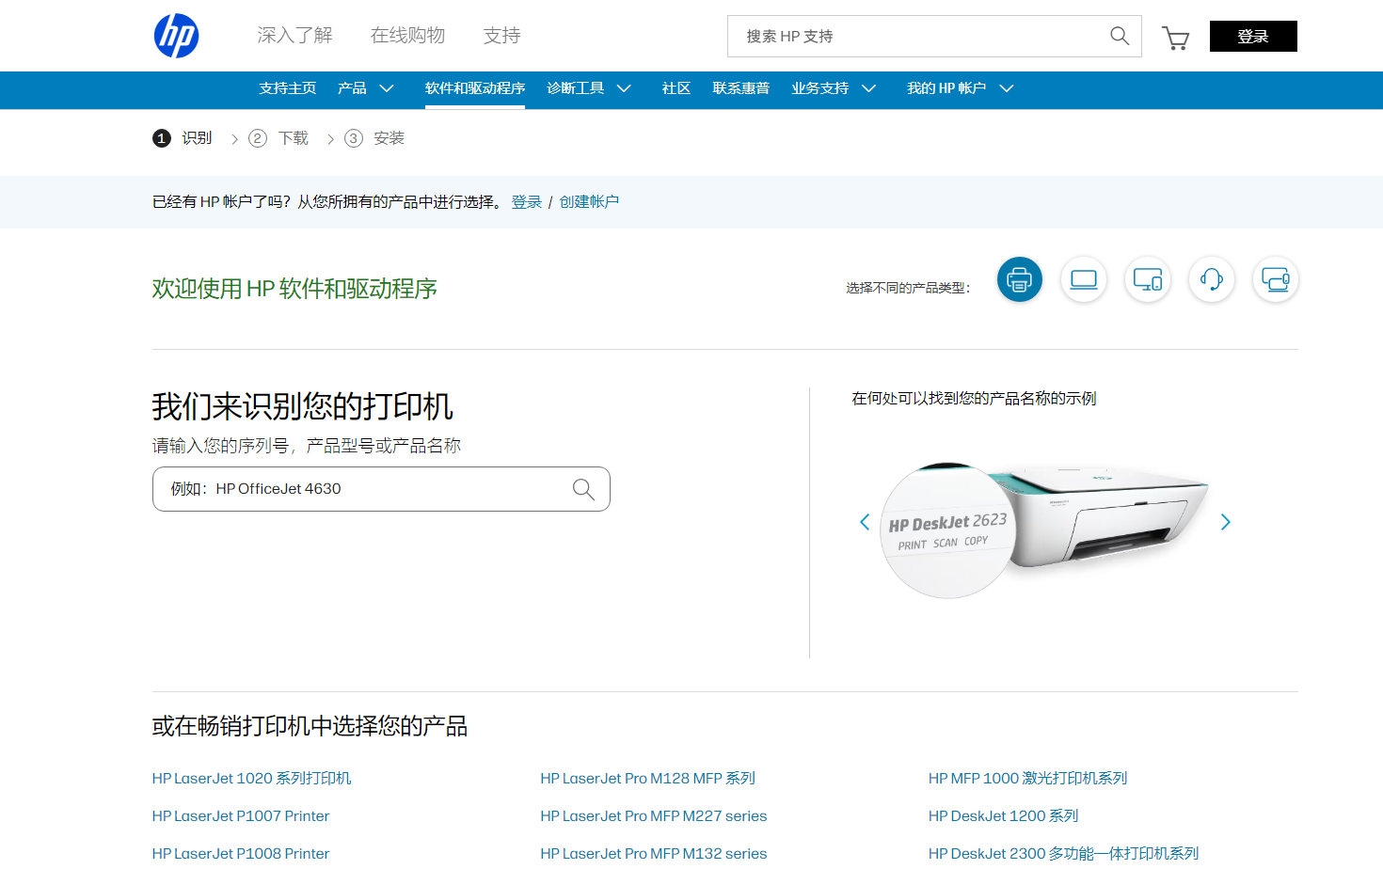
Task: Click step 2 下载 in the progress bar
Action: pyautogui.click(x=278, y=137)
